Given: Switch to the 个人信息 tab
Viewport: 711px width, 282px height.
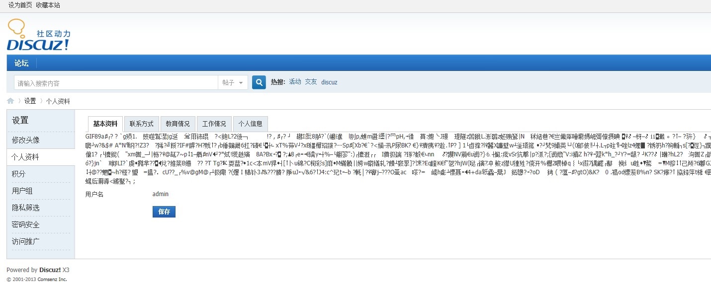Looking at the screenshot, I should [250, 124].
